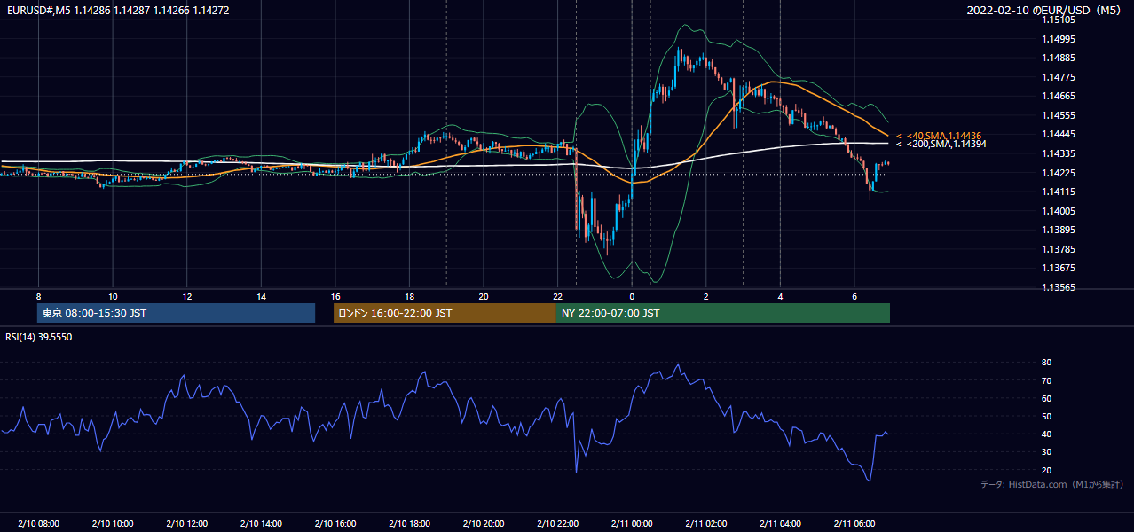Click the 2/11 00:00 date label

pos(632,524)
